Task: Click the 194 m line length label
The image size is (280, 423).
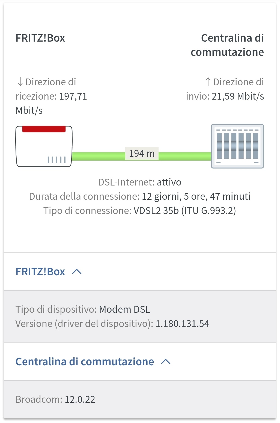Action: coord(142,153)
